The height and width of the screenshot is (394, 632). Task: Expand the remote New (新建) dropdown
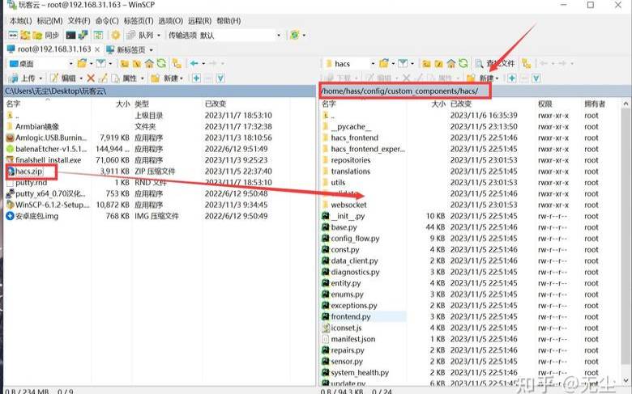pyautogui.click(x=497, y=78)
